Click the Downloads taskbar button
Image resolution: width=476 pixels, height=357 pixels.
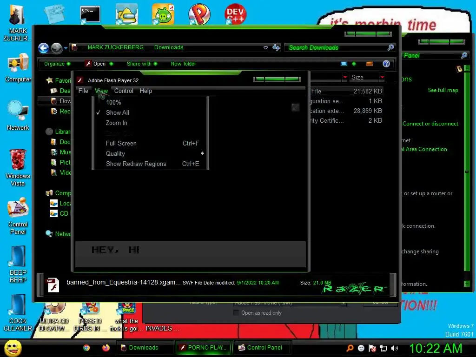click(145, 348)
